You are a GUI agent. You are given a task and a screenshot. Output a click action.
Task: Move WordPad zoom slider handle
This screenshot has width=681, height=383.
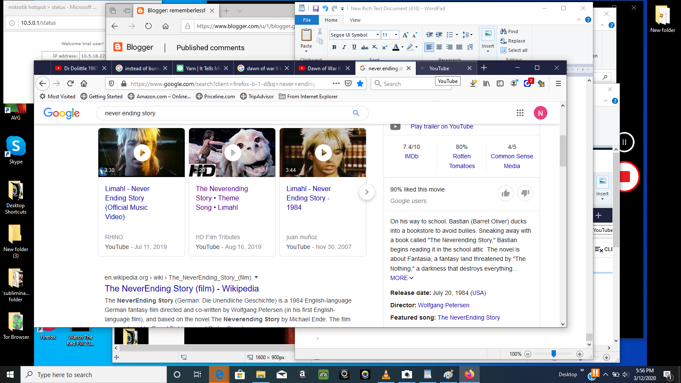click(x=554, y=354)
